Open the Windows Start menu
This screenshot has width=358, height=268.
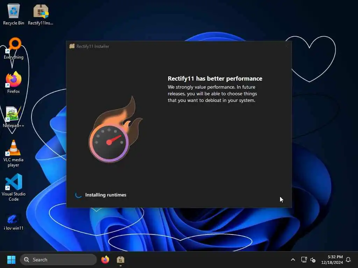pos(11,260)
